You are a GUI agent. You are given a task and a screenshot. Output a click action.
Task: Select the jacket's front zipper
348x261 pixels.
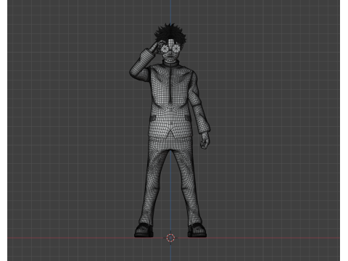pos(171,83)
